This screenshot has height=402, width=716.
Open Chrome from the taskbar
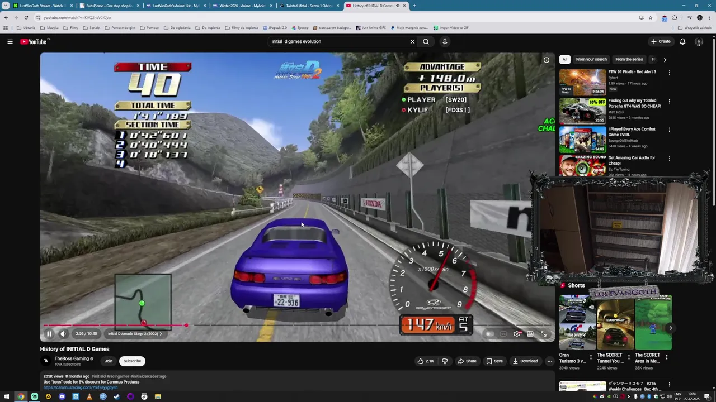(21, 396)
